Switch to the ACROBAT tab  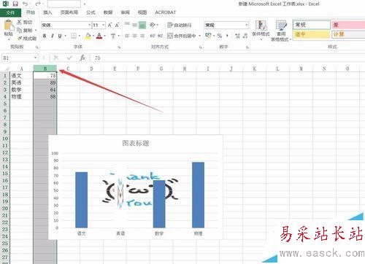[166, 12]
